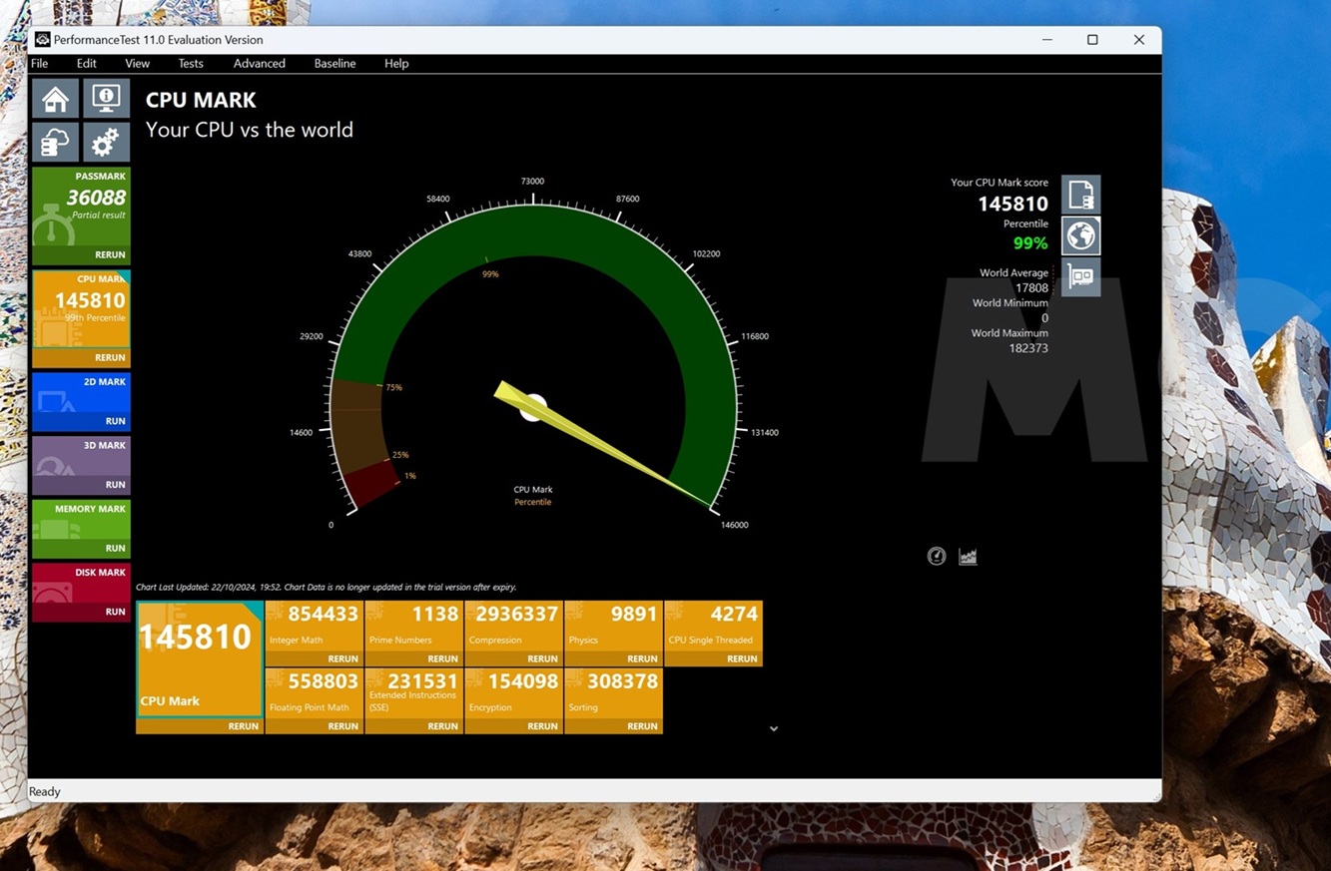Run the 2D Mark test
This screenshot has height=871, width=1331.
click(x=115, y=421)
